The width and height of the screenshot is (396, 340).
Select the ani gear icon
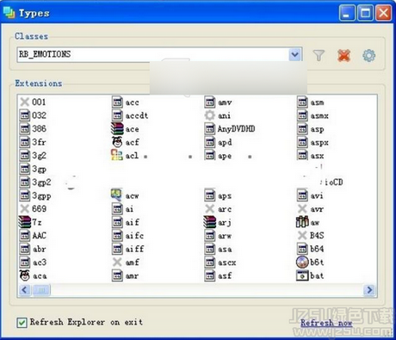tap(210, 115)
